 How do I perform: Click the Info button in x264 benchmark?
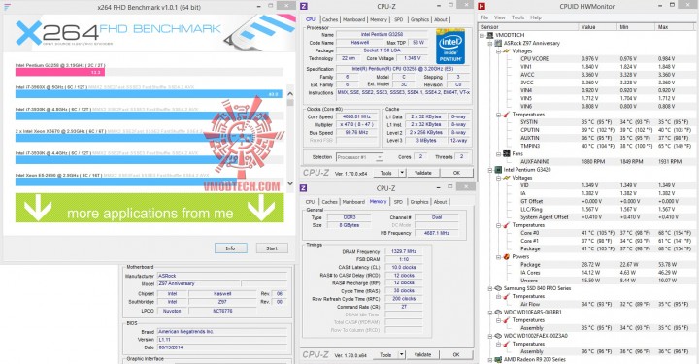coord(230,248)
